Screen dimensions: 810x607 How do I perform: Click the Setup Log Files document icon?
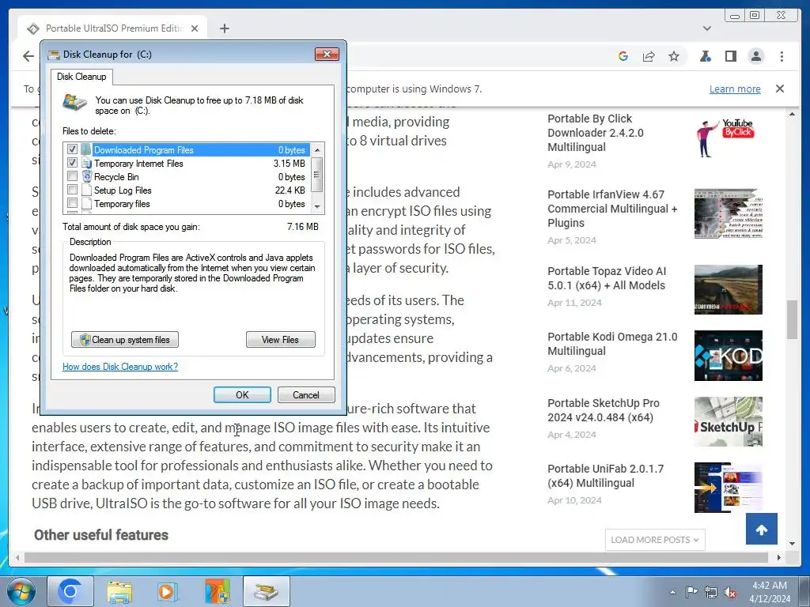86,190
